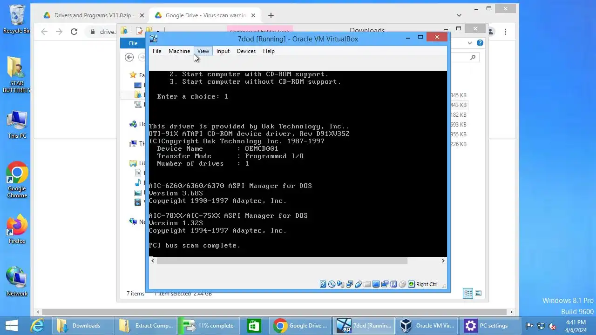The image size is (596, 335).
Task: Open the 11% complete taskbar item
Action: [x=209, y=326]
